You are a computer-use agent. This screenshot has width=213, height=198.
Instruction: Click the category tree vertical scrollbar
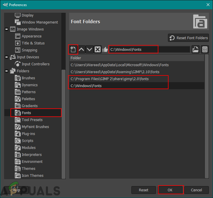coord(63,124)
